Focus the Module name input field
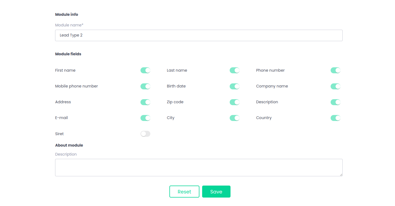Image resolution: width=395 pixels, height=206 pixels. tap(199, 35)
